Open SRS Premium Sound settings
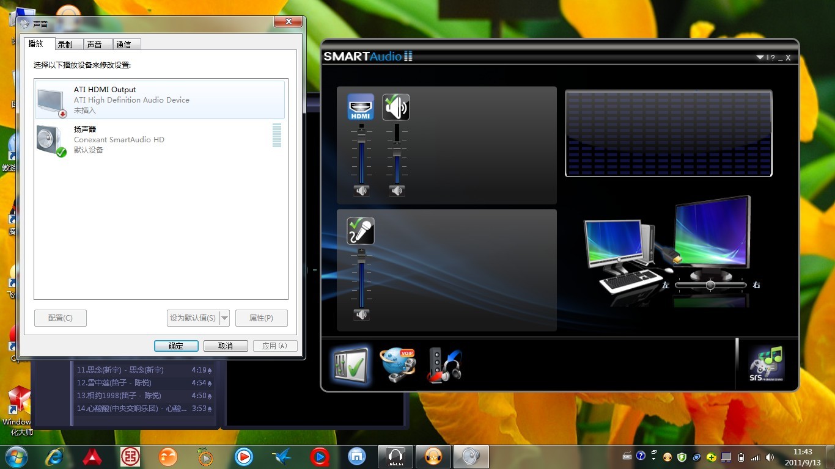 pos(767,364)
